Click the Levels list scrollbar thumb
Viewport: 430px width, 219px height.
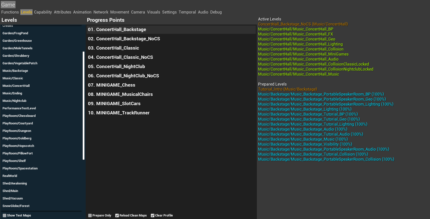[x=84, y=106]
